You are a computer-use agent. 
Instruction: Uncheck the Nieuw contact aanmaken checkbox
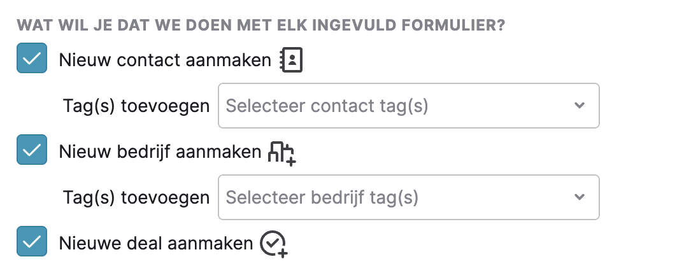tap(32, 58)
